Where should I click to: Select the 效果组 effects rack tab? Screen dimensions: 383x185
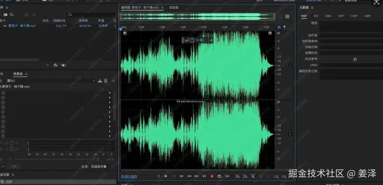point(18,74)
